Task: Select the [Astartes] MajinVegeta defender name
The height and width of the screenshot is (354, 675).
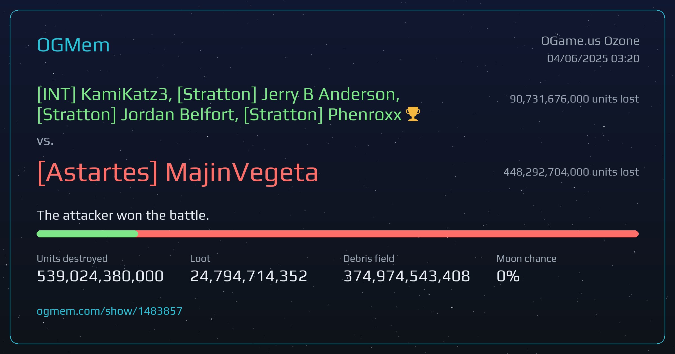Action: coord(177,173)
